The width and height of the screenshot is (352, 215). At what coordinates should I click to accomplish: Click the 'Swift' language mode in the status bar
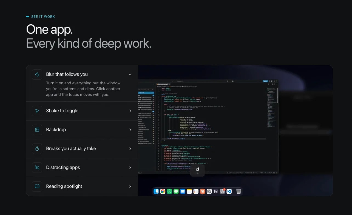coord(270,173)
